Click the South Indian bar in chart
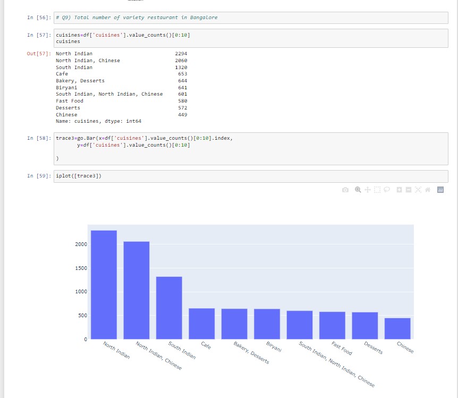 coord(169,308)
